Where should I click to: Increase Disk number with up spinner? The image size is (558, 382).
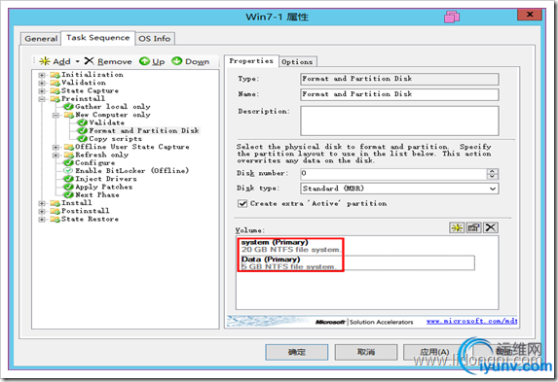coord(492,171)
